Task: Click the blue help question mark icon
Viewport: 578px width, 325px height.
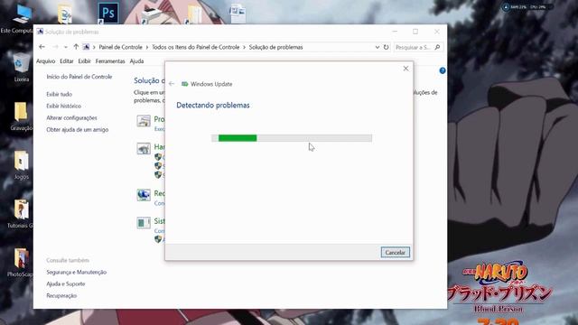Action: pyautogui.click(x=443, y=70)
